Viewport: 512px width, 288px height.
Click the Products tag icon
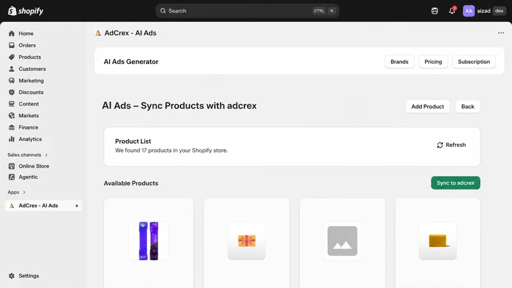point(12,57)
